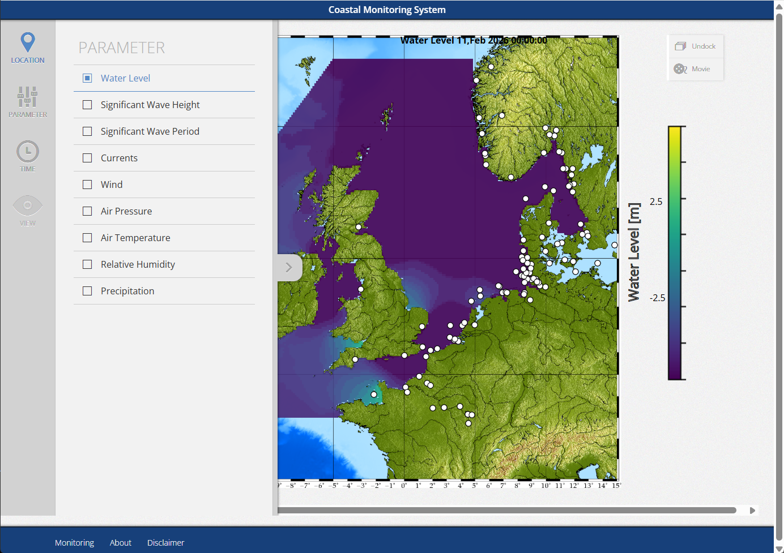The height and width of the screenshot is (553, 784).
Task: Open the Disclaimer page
Action: (x=165, y=542)
